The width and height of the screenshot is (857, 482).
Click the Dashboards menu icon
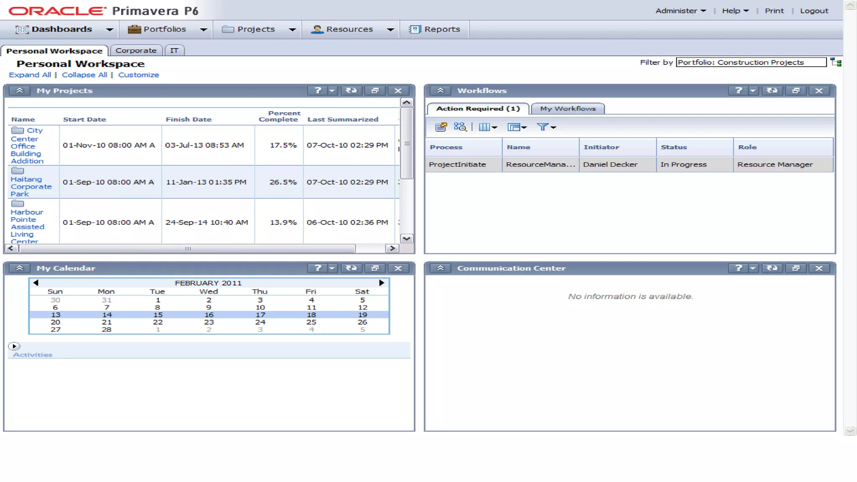[x=22, y=29]
